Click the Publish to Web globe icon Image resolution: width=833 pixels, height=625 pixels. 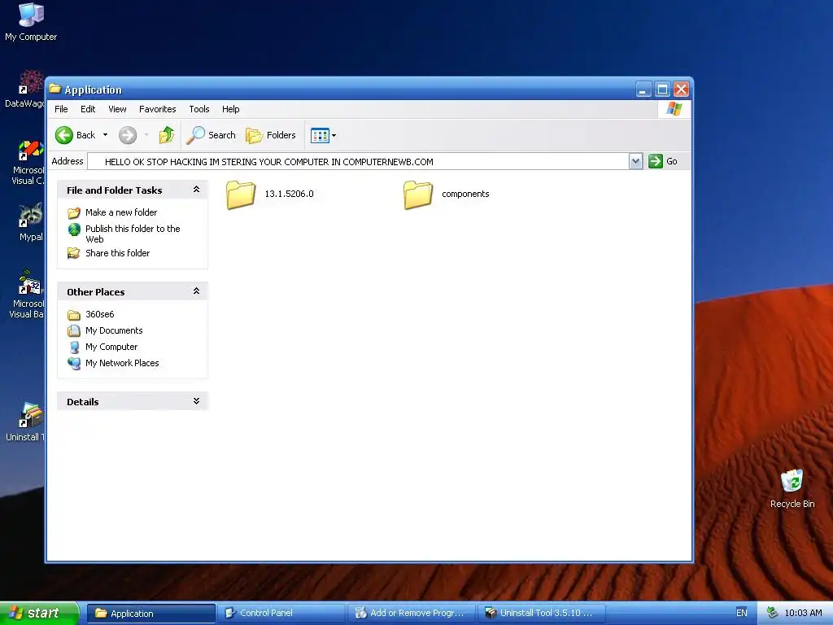pos(74,229)
